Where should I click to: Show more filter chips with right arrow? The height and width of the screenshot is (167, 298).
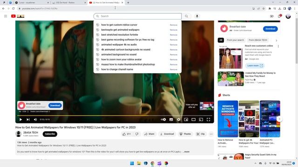click(276, 40)
